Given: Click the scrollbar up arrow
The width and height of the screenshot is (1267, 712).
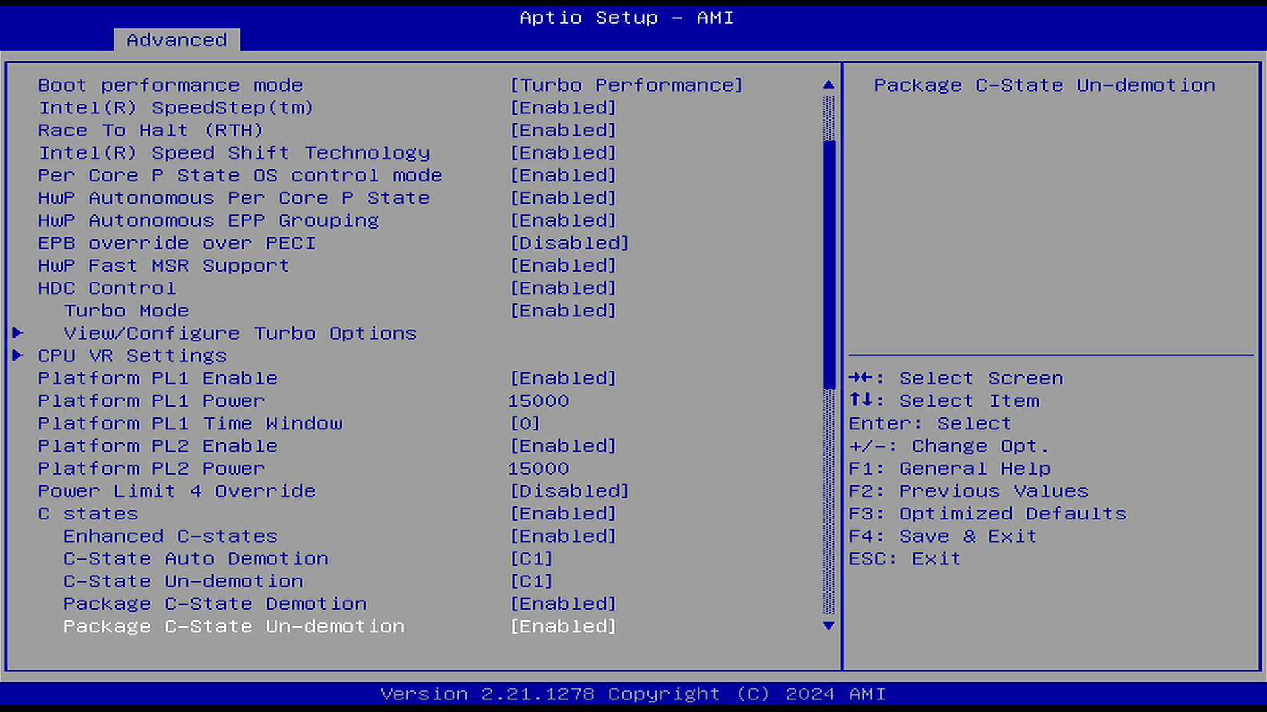Looking at the screenshot, I should coord(829,85).
